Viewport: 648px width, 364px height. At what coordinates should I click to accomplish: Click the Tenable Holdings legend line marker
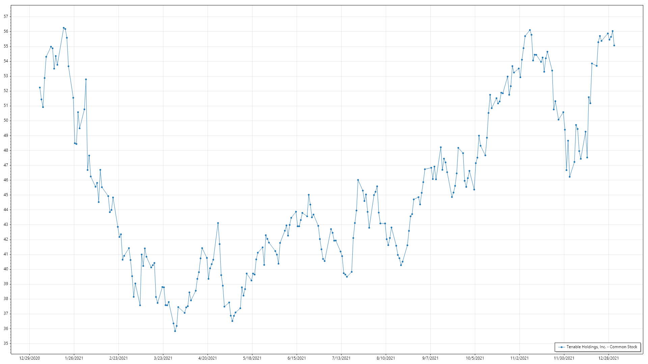coord(561,347)
